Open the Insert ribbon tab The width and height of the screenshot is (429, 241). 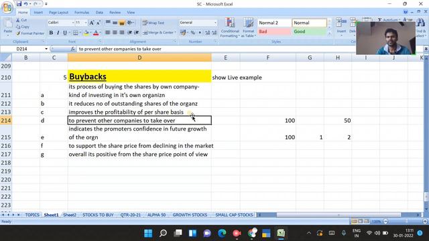pyautogui.click(x=38, y=12)
